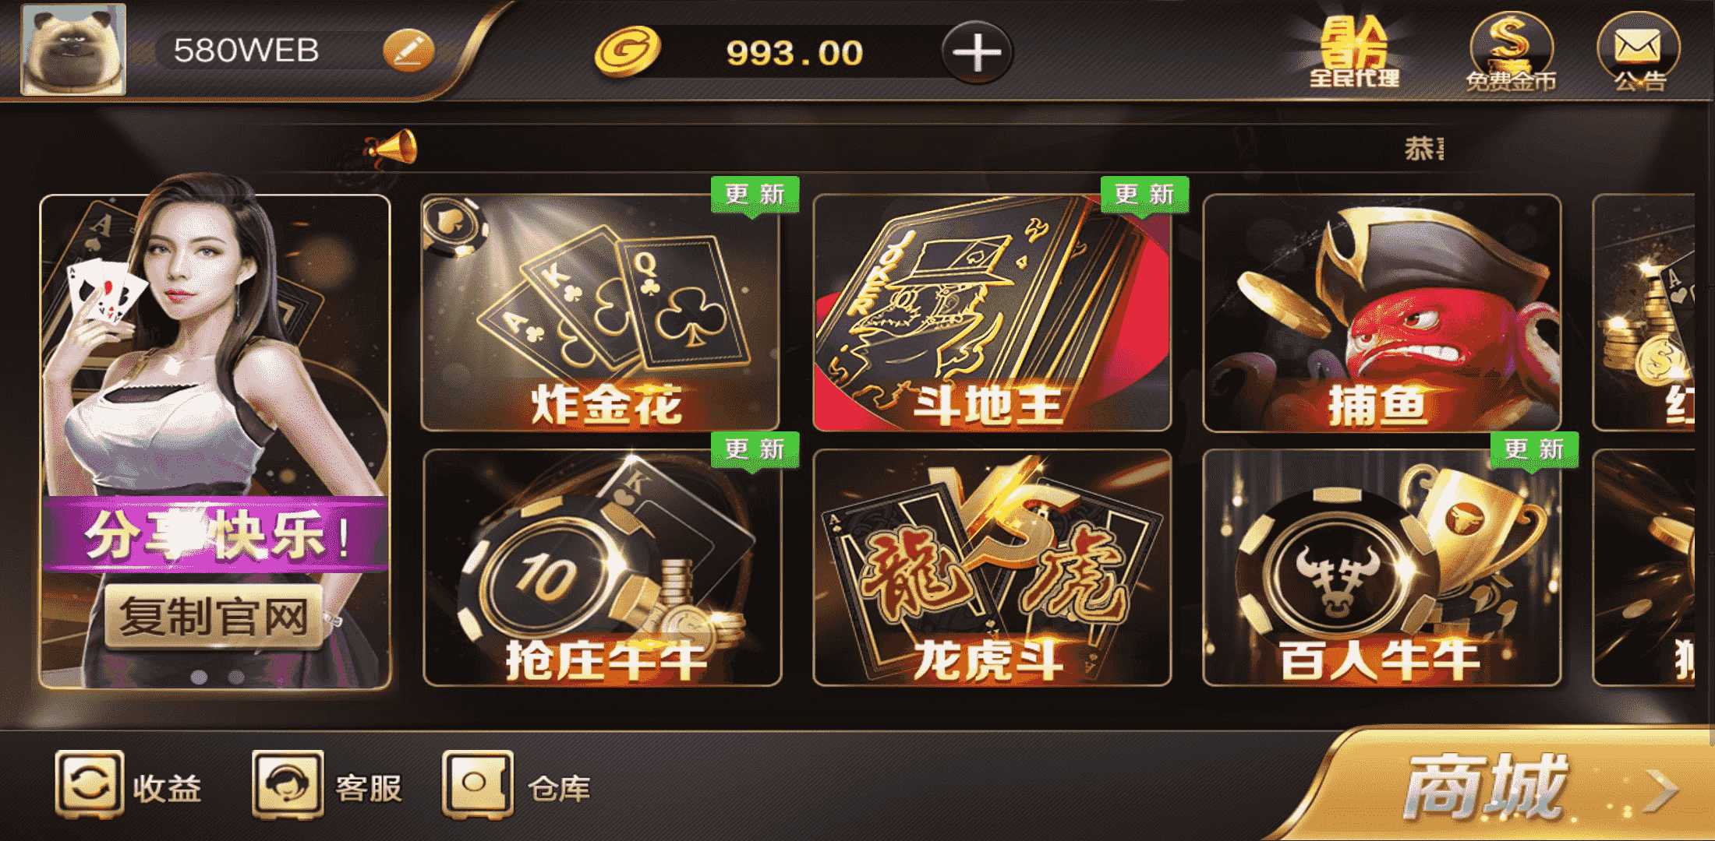Launch the 斗地主 joker game tile
Image resolution: width=1715 pixels, height=841 pixels.
point(992,312)
